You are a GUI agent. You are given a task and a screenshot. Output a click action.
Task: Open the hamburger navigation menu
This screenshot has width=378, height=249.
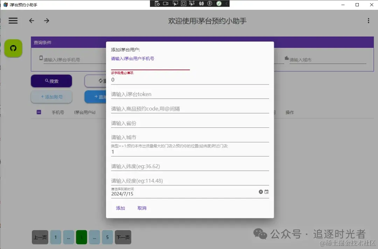13,21
